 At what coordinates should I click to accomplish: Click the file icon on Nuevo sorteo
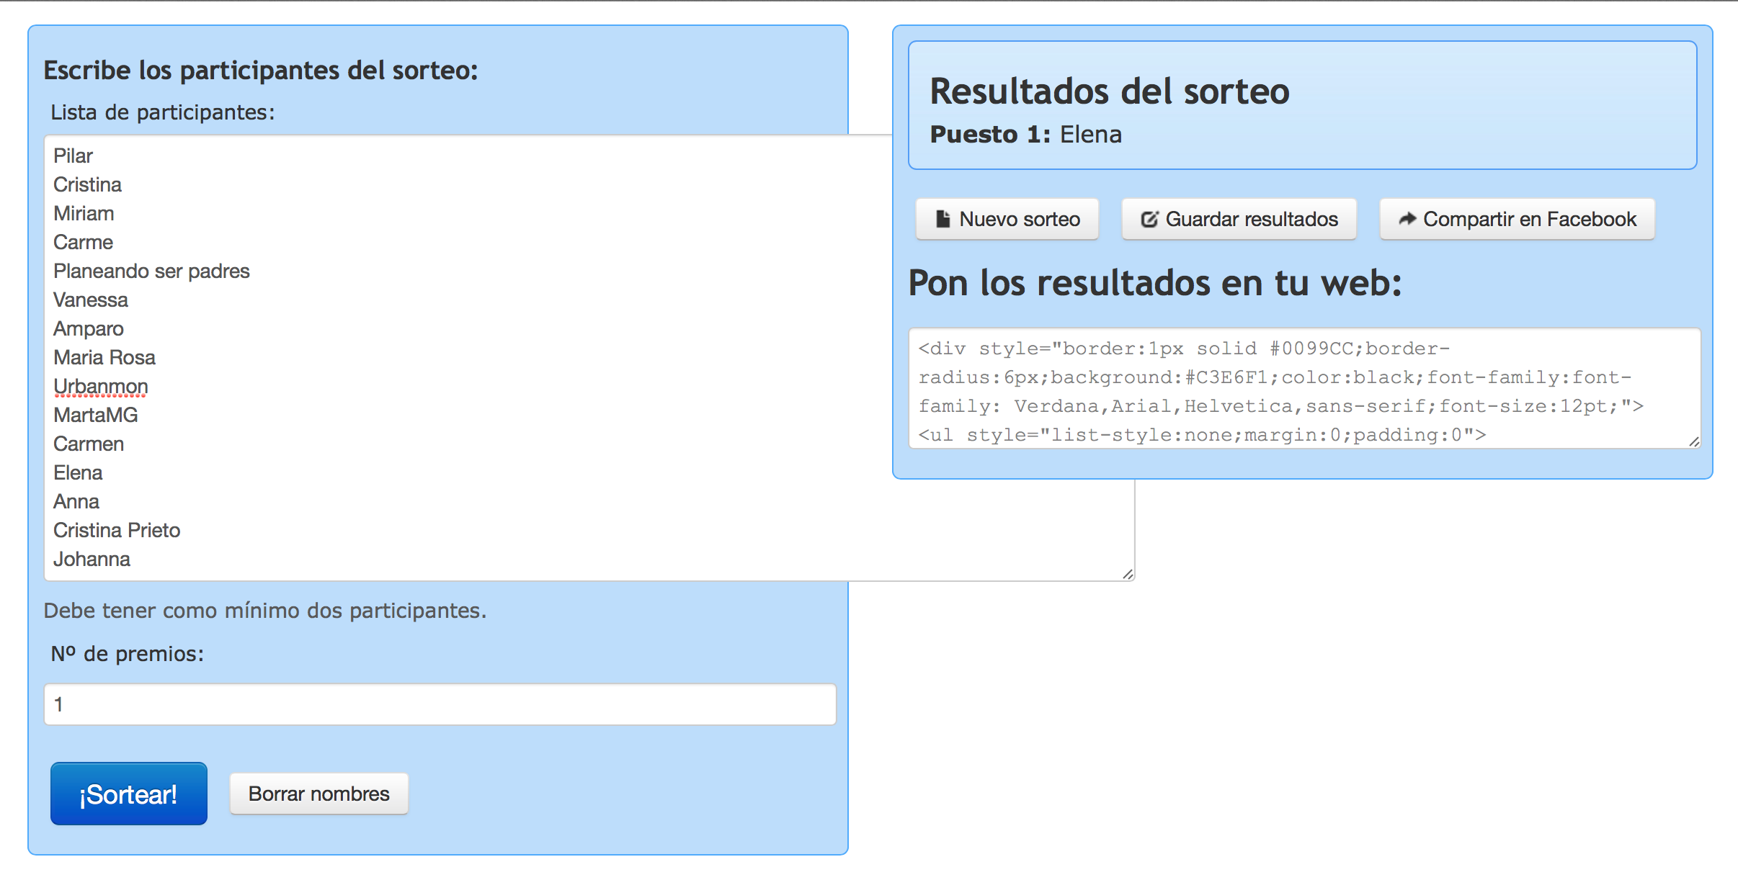pyautogui.click(x=942, y=219)
